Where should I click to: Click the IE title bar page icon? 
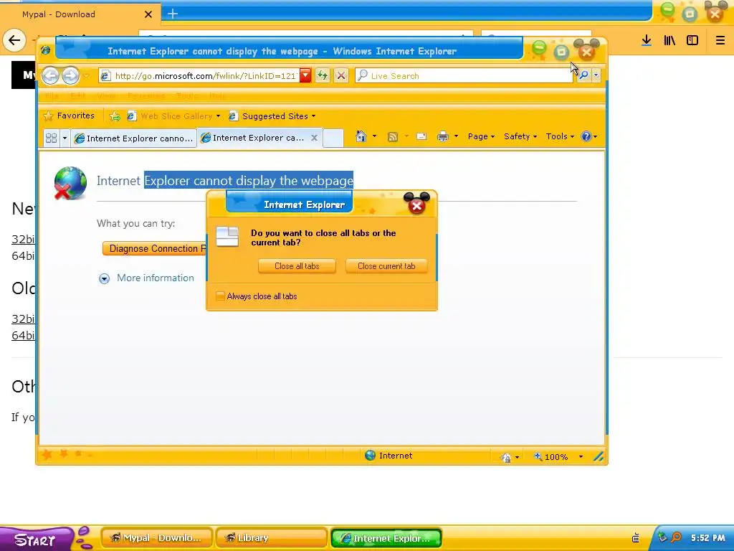pyautogui.click(x=45, y=50)
